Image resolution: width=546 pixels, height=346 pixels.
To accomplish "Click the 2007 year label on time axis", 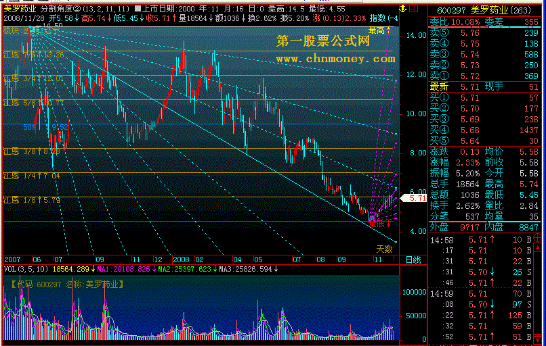I will [x=12, y=259].
